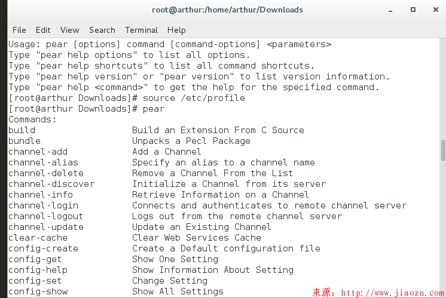Open the File menu
This screenshot has width=446, height=298.
tap(19, 30)
